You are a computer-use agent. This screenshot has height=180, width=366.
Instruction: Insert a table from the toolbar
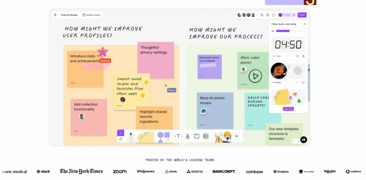206,136
